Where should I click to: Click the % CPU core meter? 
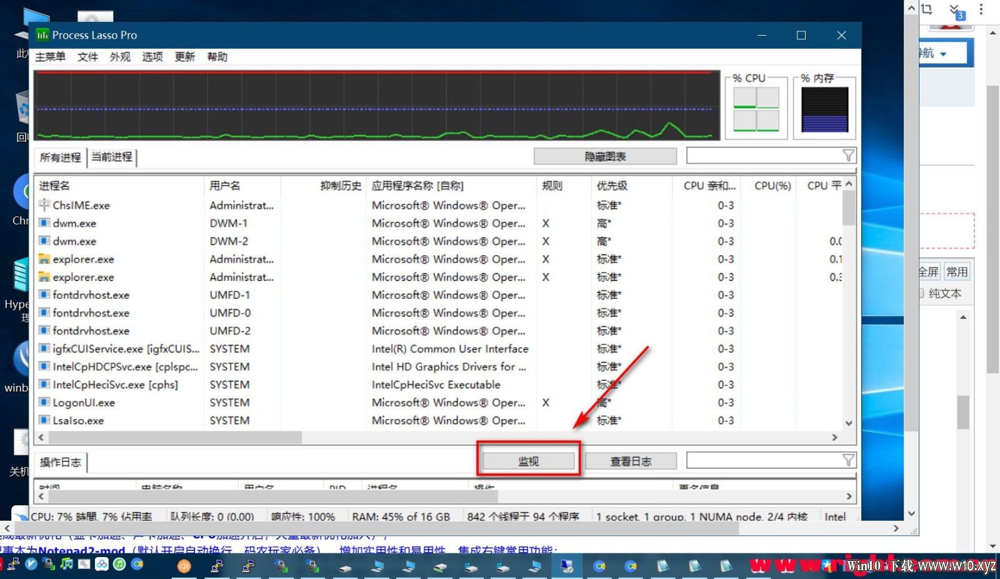pos(756,109)
